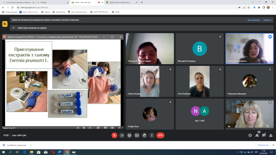Switch to the Google browser tab

[53, 3]
